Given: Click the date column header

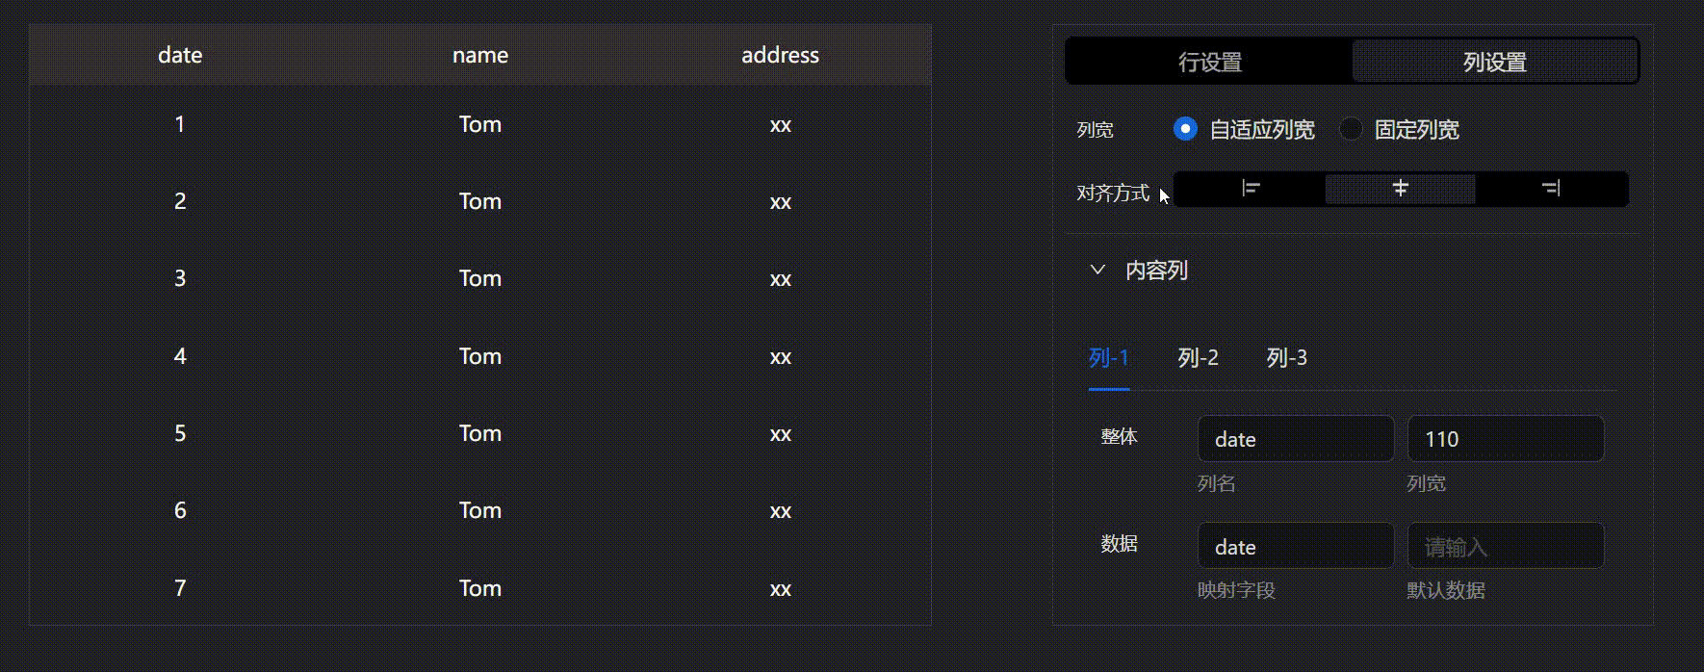Looking at the screenshot, I should (x=180, y=55).
